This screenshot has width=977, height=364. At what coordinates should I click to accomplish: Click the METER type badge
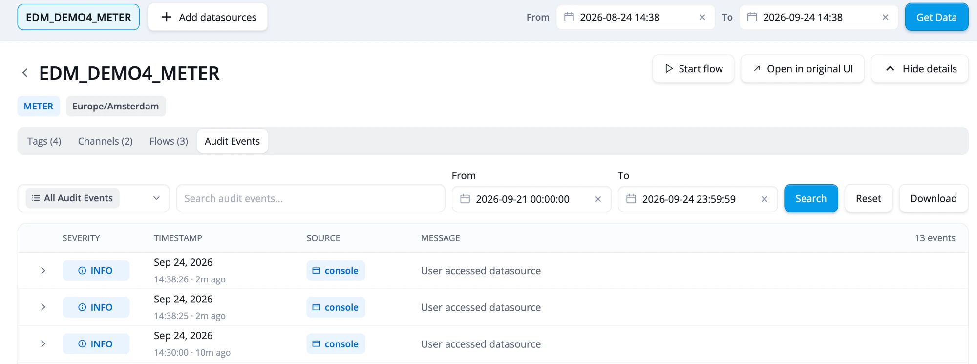39,106
